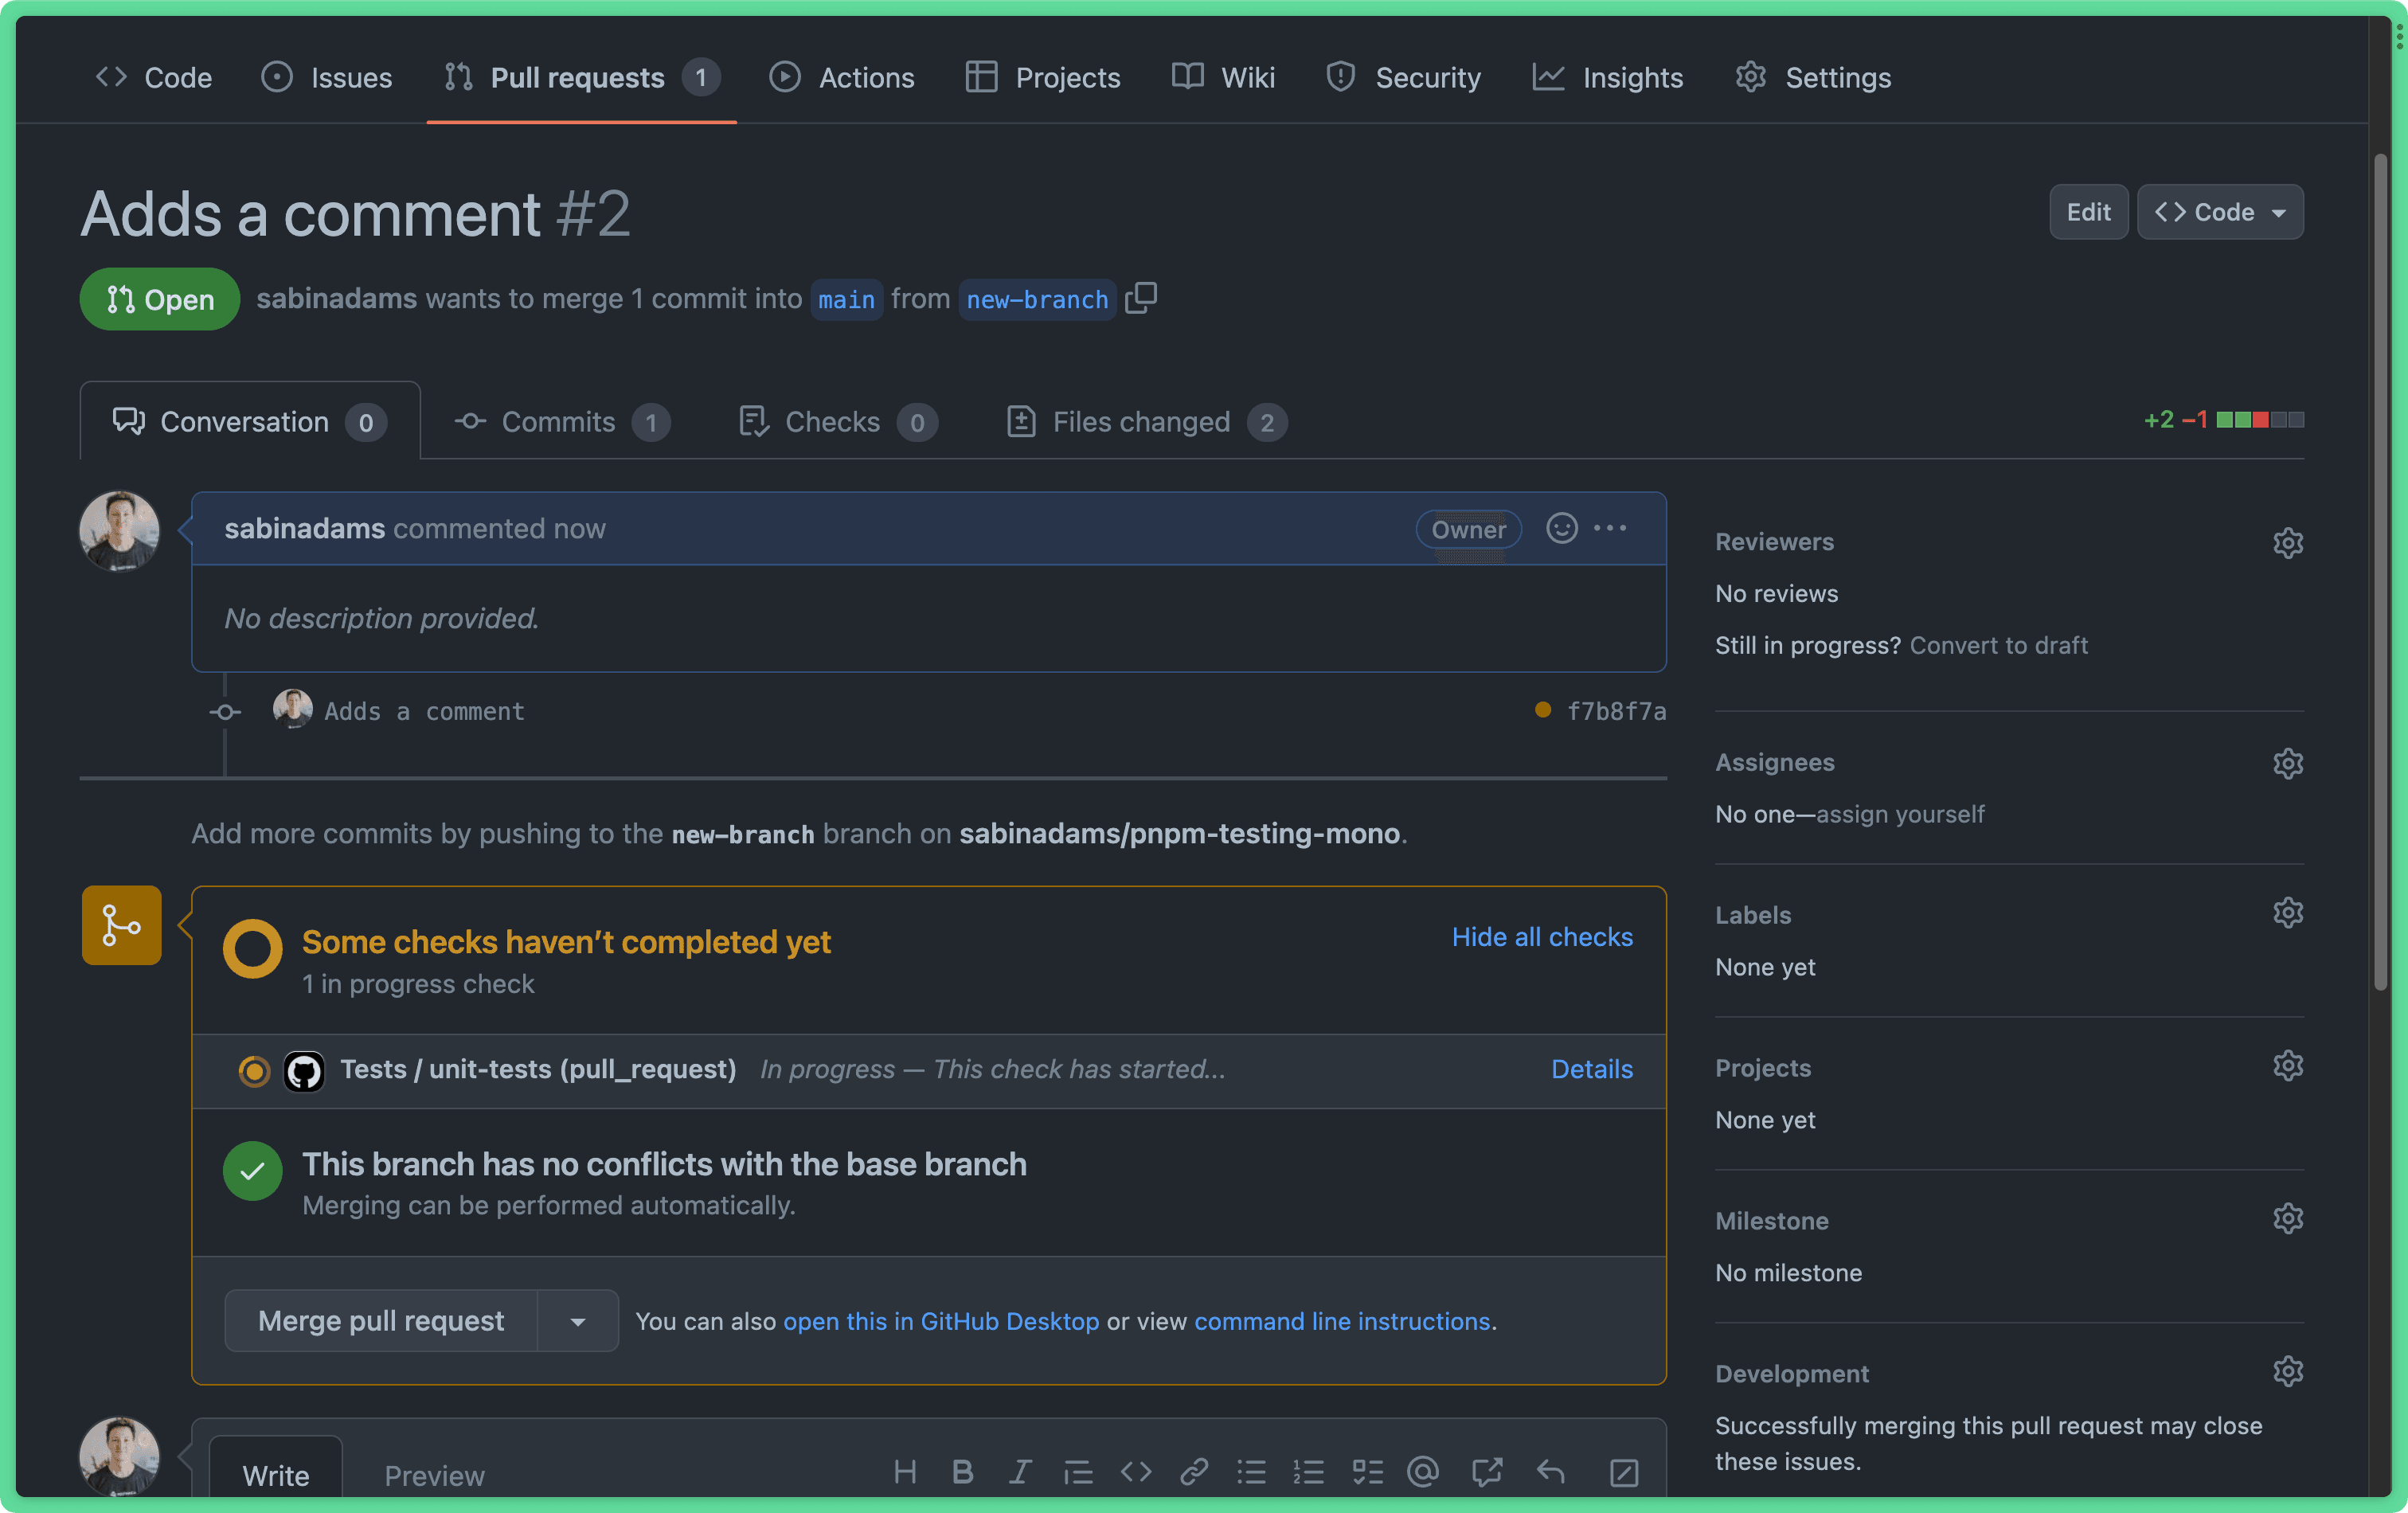
Task: Expand the Code dropdown button
Action: point(2219,212)
